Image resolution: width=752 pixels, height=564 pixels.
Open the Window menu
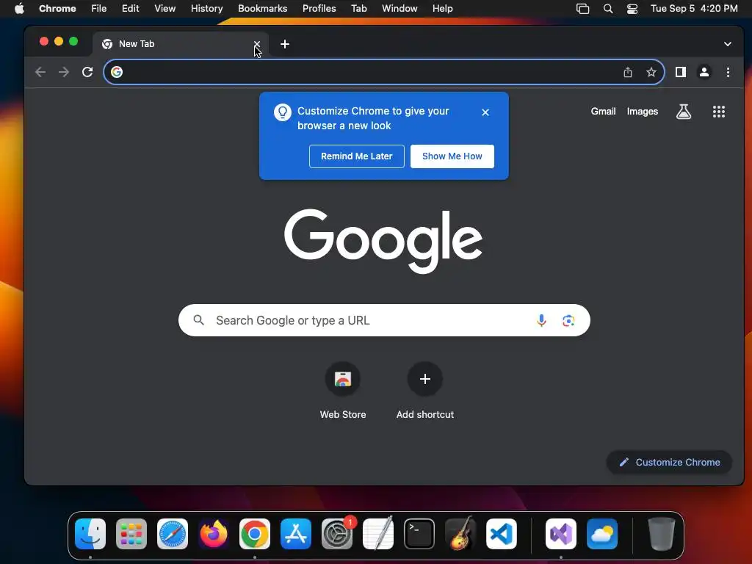(399, 9)
